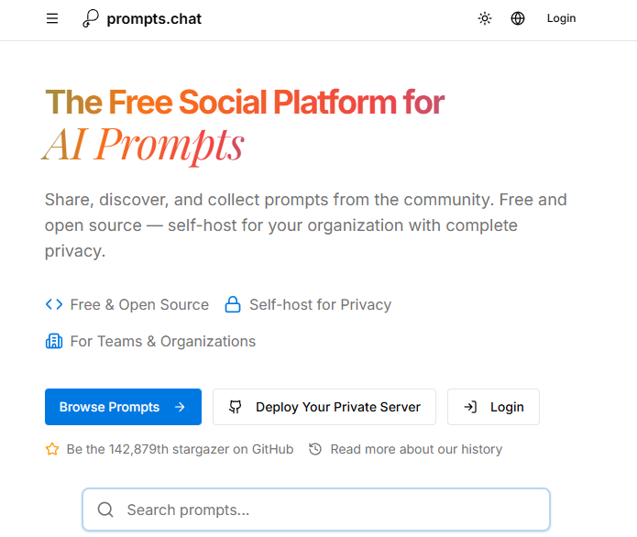The image size is (637, 537).
Task: Click the star icon near stargazer text
Action: (x=52, y=449)
